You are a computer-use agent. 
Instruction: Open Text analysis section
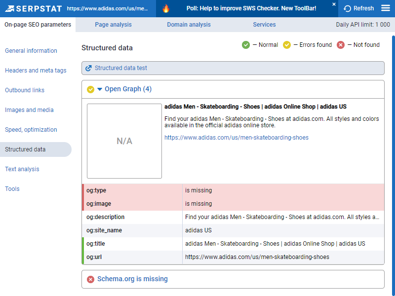point(22,169)
